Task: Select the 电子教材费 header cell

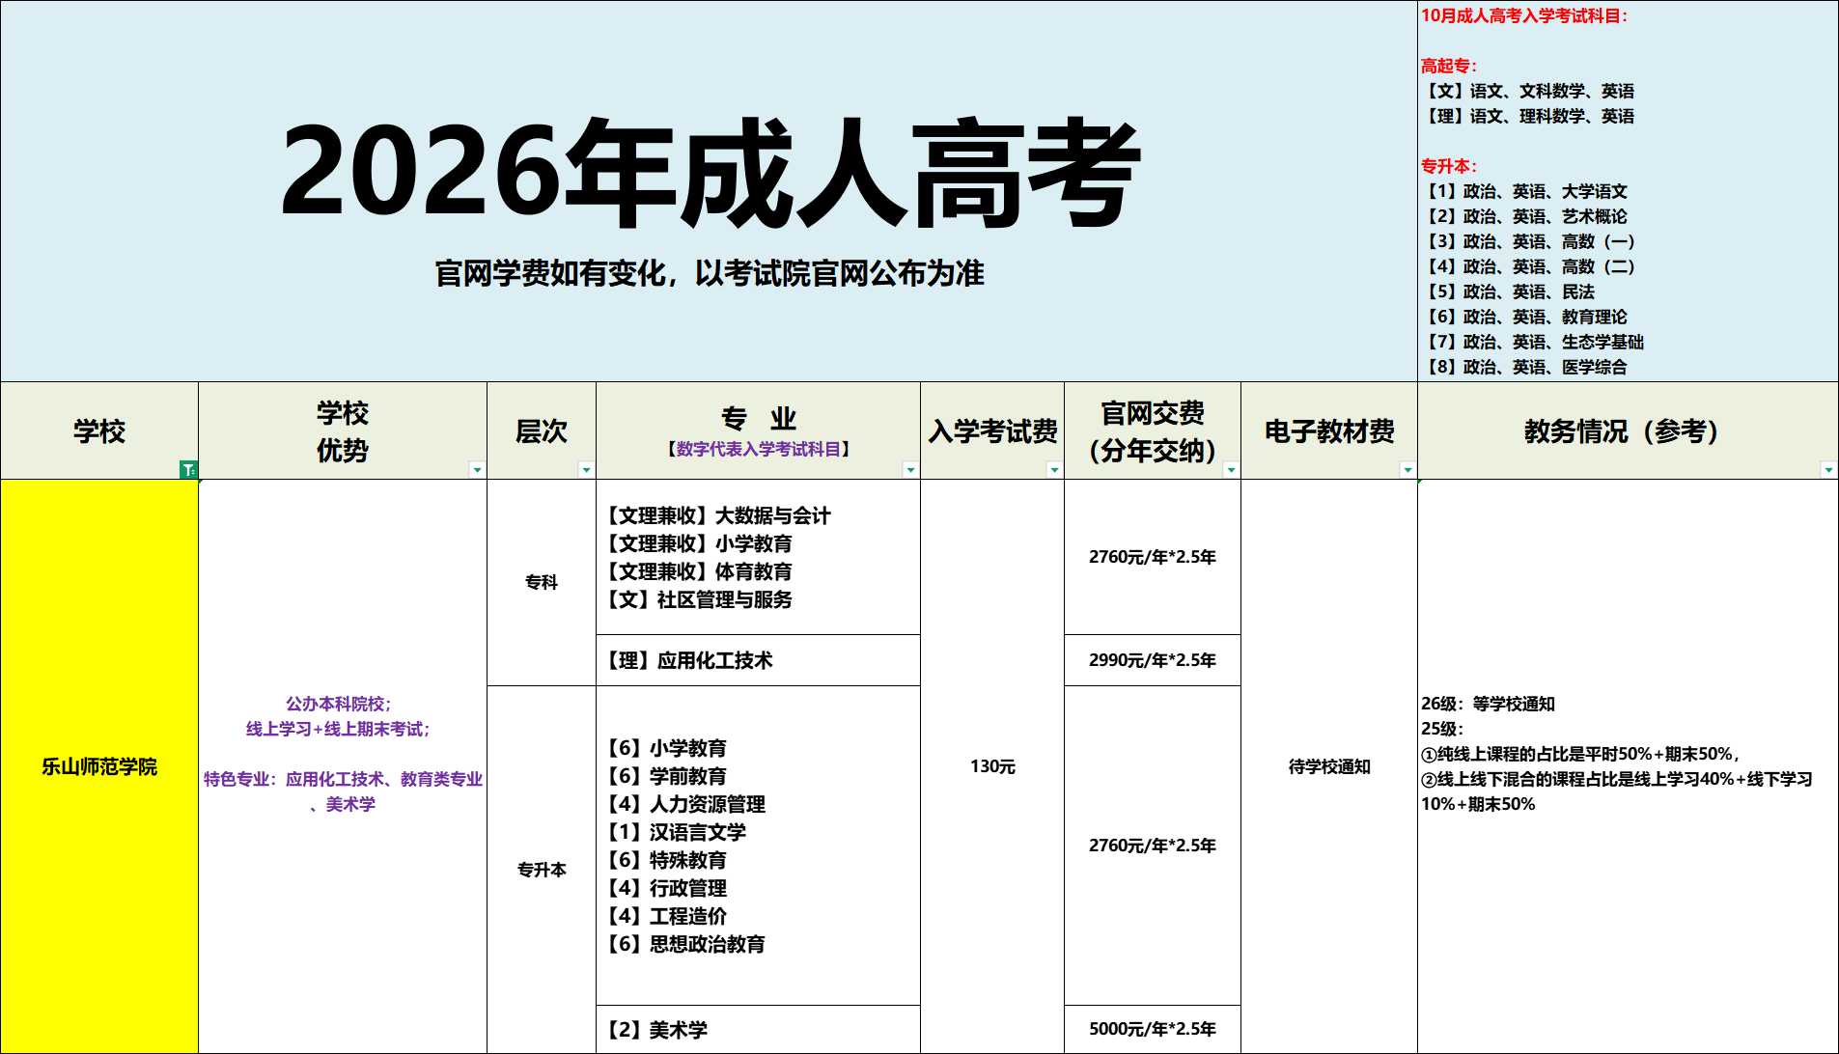Action: (x=1329, y=430)
